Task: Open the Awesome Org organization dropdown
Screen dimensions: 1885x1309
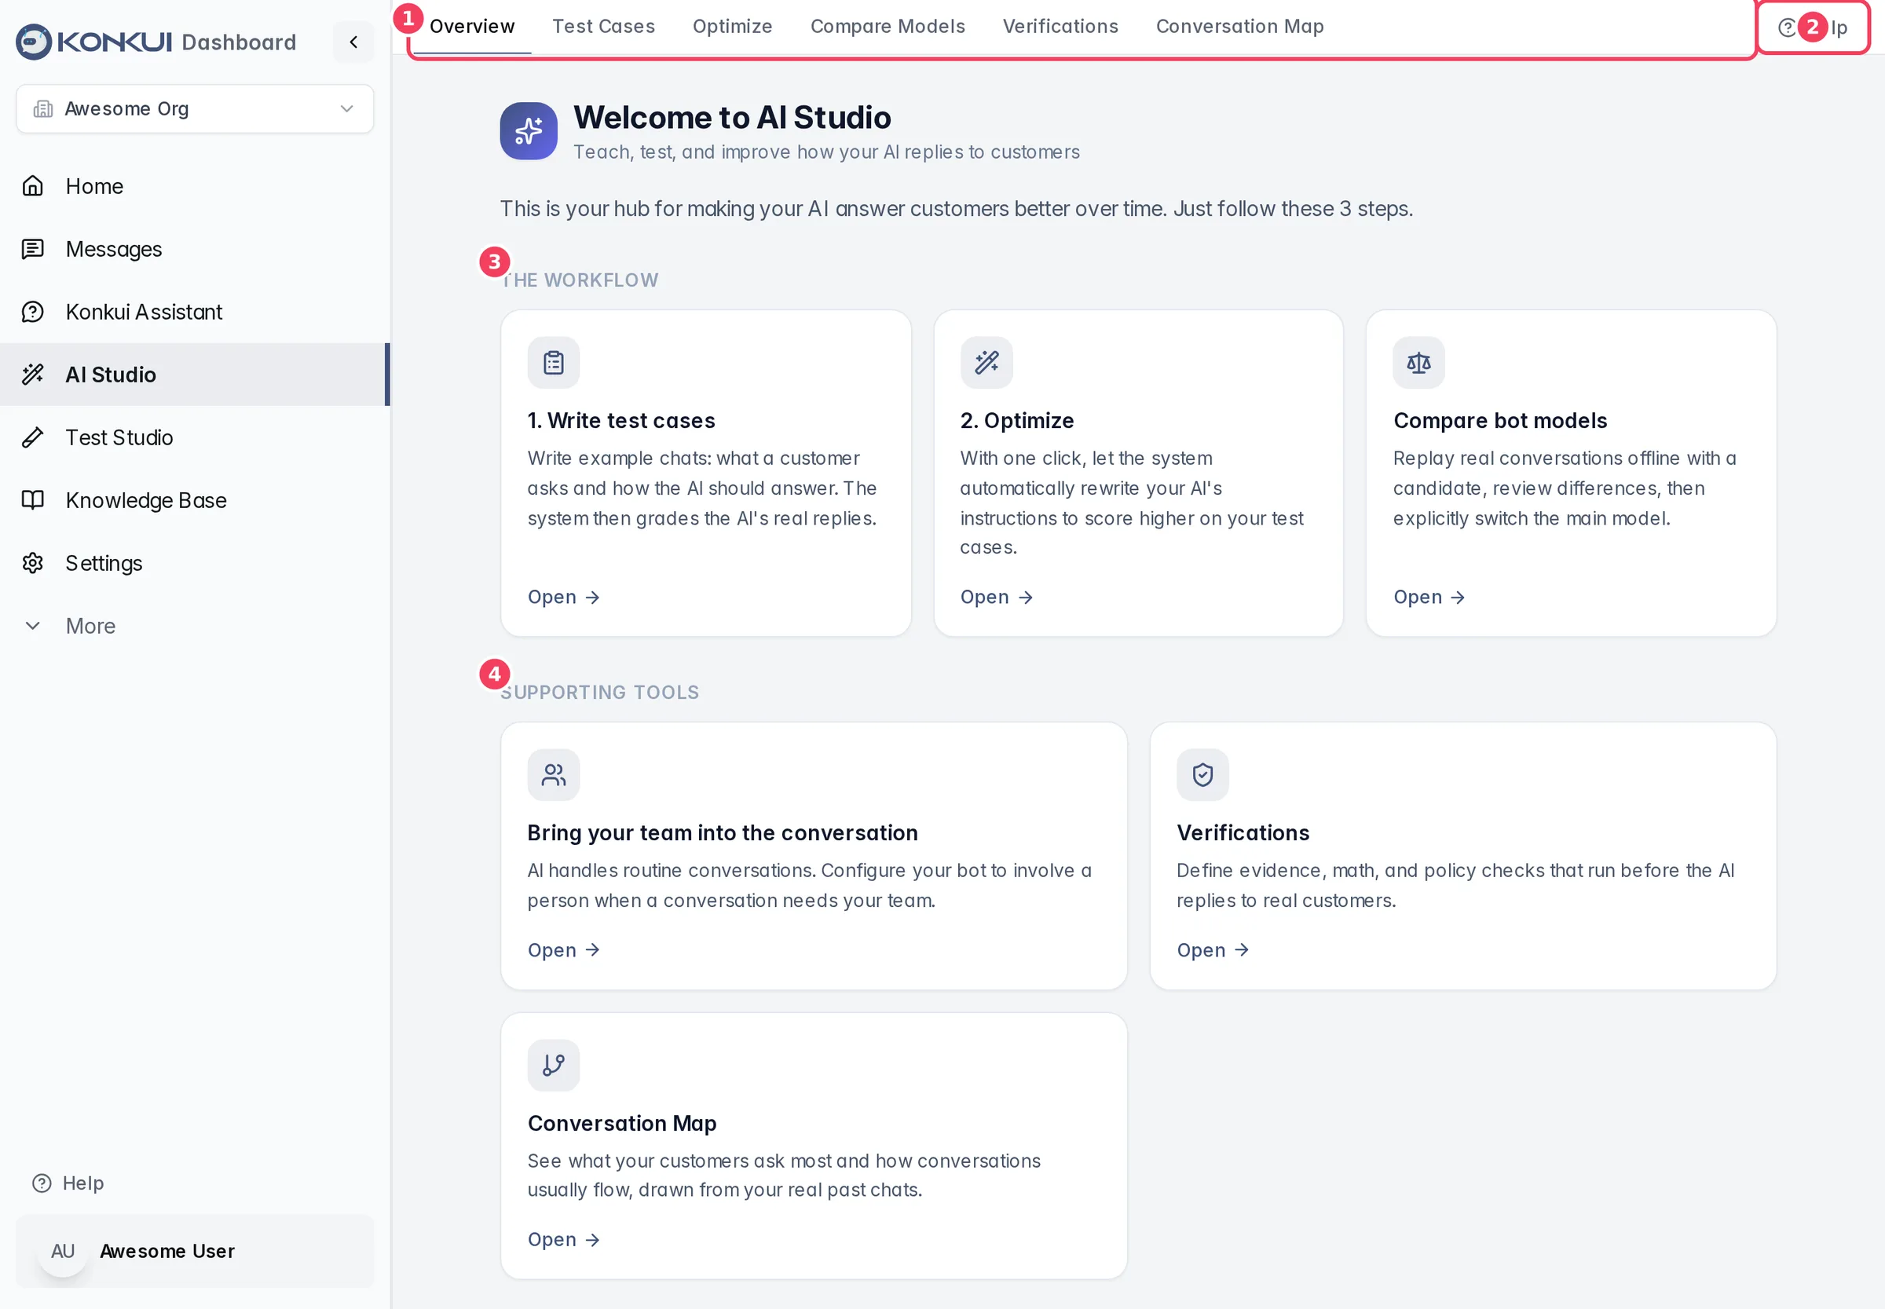Action: [x=196, y=109]
